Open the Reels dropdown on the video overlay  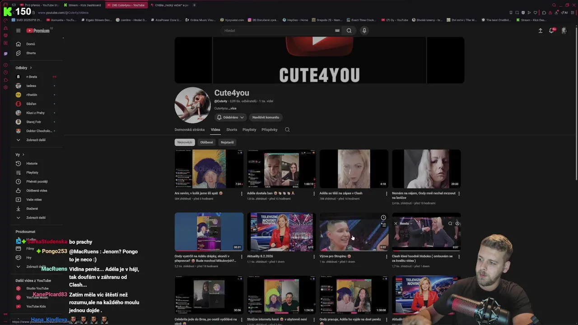tap(406, 223)
